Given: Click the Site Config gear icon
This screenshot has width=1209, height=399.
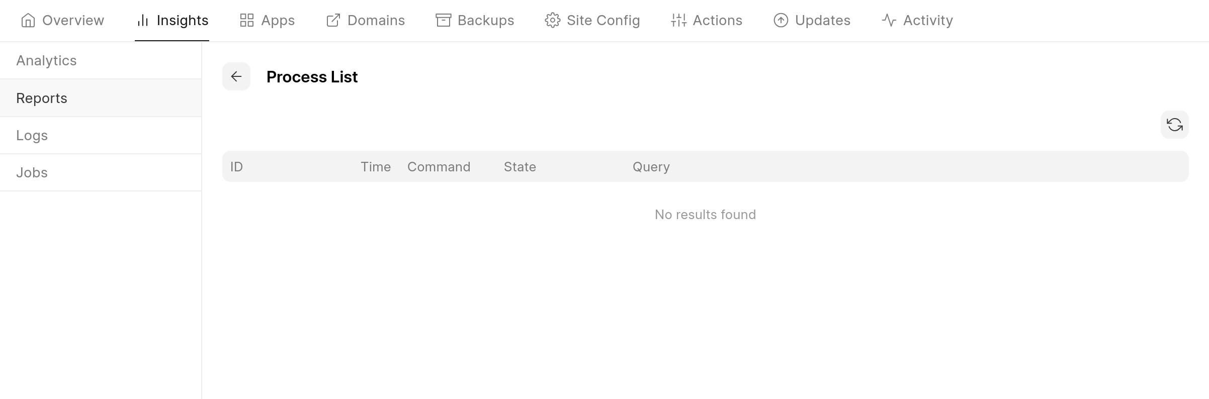Looking at the screenshot, I should pyautogui.click(x=552, y=21).
